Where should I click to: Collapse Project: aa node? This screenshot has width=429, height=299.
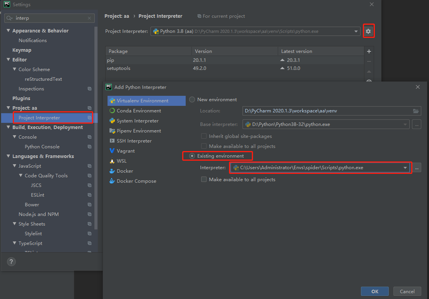click(x=8, y=108)
